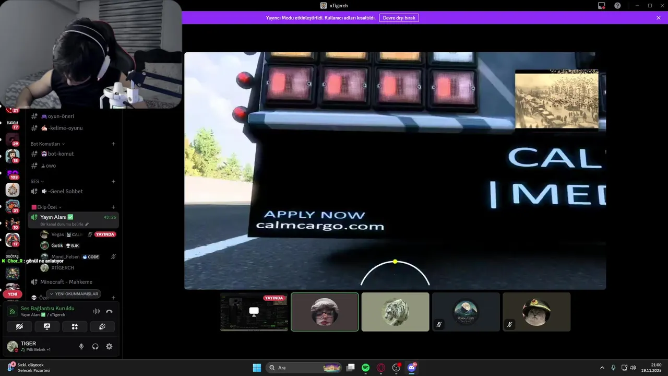668x376 pixels.
Task: Select the moon-mountain avatar participant tile
Action: pyautogui.click(x=466, y=312)
